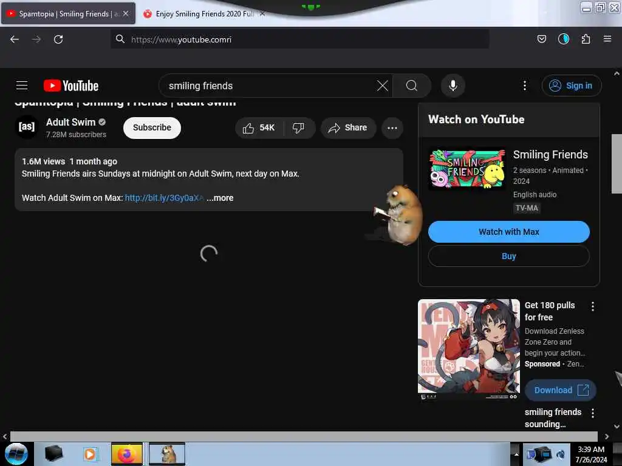Switch to Enjoy Smiling Friends 2020 tab

coord(204,14)
